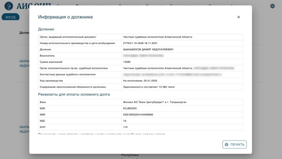The height and width of the screenshot is (159, 282).
Task: Close the debtor information dialog
Action: (x=238, y=17)
